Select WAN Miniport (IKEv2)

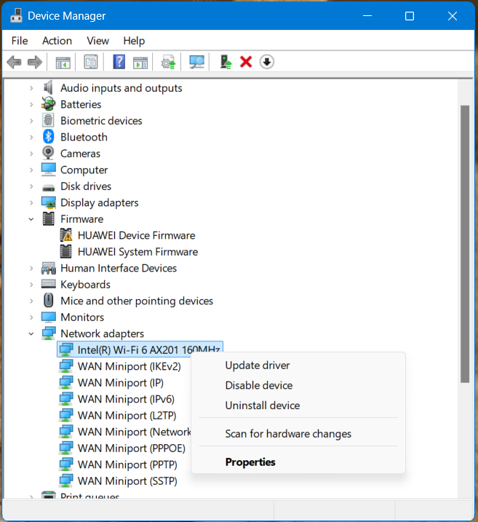click(129, 366)
